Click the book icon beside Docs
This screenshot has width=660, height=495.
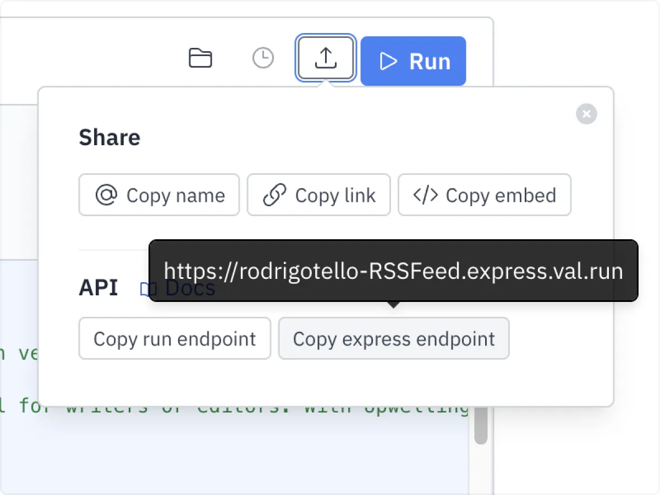point(145,289)
